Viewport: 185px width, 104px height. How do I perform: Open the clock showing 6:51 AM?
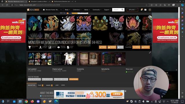[x=175, y=101]
